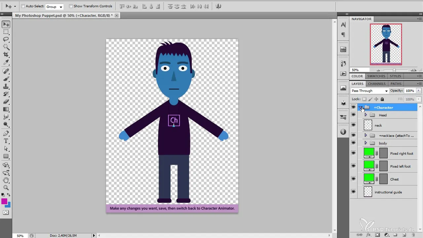Pick the Eyedropper tool

(6, 62)
